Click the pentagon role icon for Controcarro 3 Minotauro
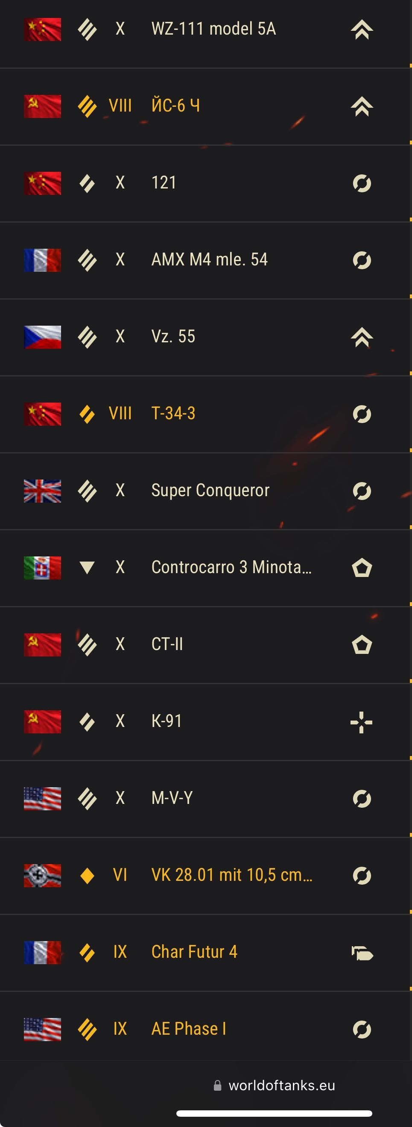The image size is (412, 1127). [362, 568]
